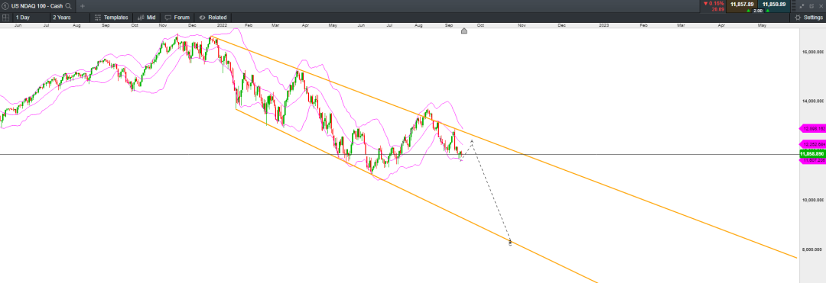Open the Mid price type selector
Viewport: 826px width, 283px height.
click(x=147, y=18)
